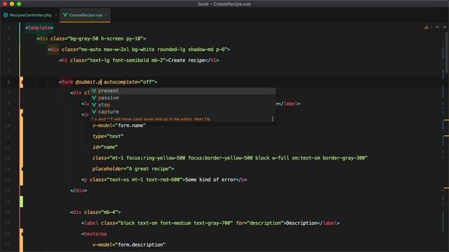Close the CreateRecipe.vue tab

pyautogui.click(x=106, y=15)
